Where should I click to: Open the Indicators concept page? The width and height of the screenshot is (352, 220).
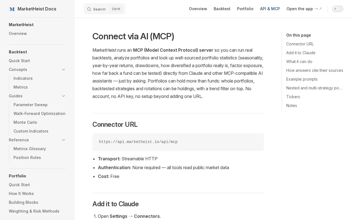(23, 78)
